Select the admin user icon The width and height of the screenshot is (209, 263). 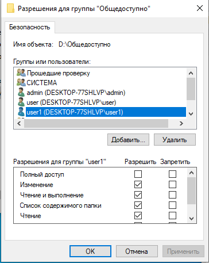[x=21, y=93]
